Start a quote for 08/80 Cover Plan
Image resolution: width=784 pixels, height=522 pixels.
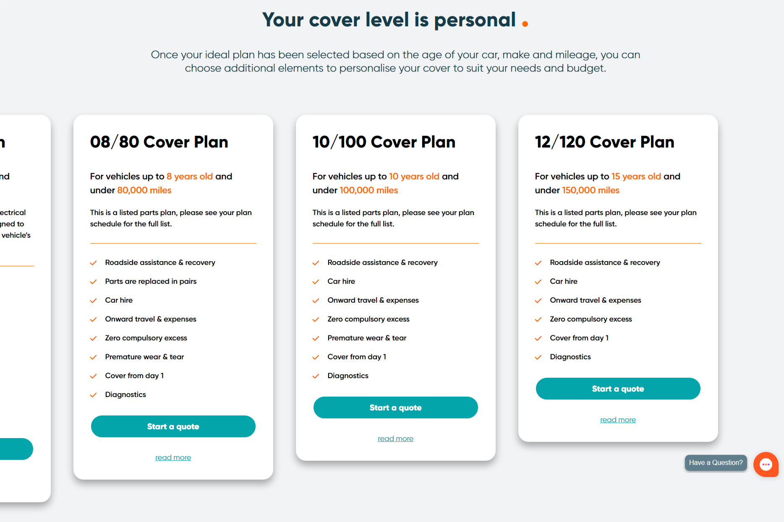click(173, 426)
